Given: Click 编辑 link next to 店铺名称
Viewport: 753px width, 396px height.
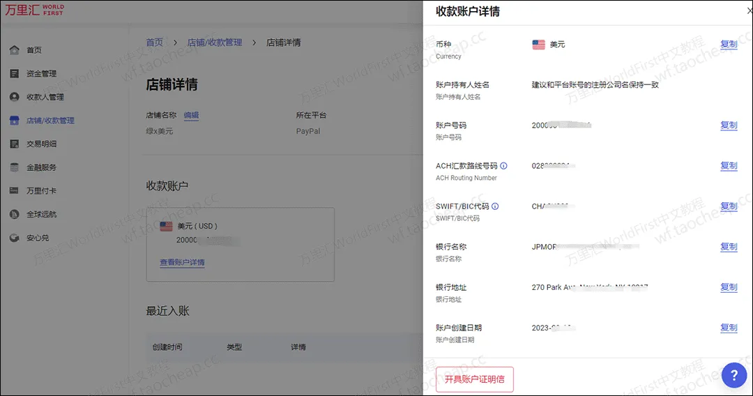Looking at the screenshot, I should pyautogui.click(x=191, y=116).
